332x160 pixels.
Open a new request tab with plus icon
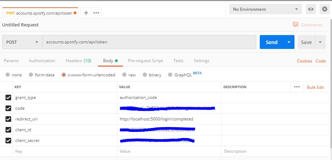(86, 13)
